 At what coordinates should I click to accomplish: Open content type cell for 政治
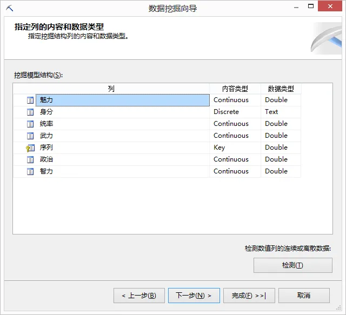tap(235, 160)
